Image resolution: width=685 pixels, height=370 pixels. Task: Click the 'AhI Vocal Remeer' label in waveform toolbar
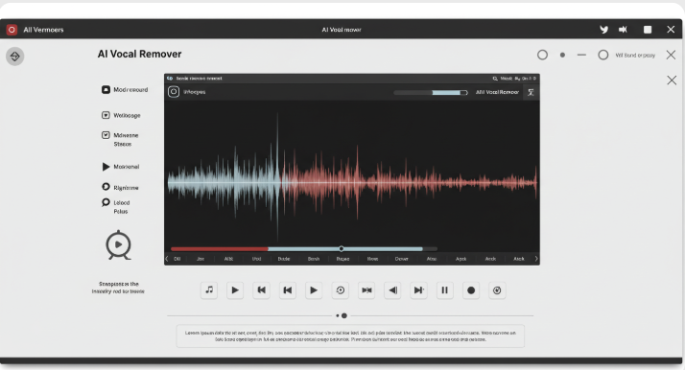[x=497, y=92]
